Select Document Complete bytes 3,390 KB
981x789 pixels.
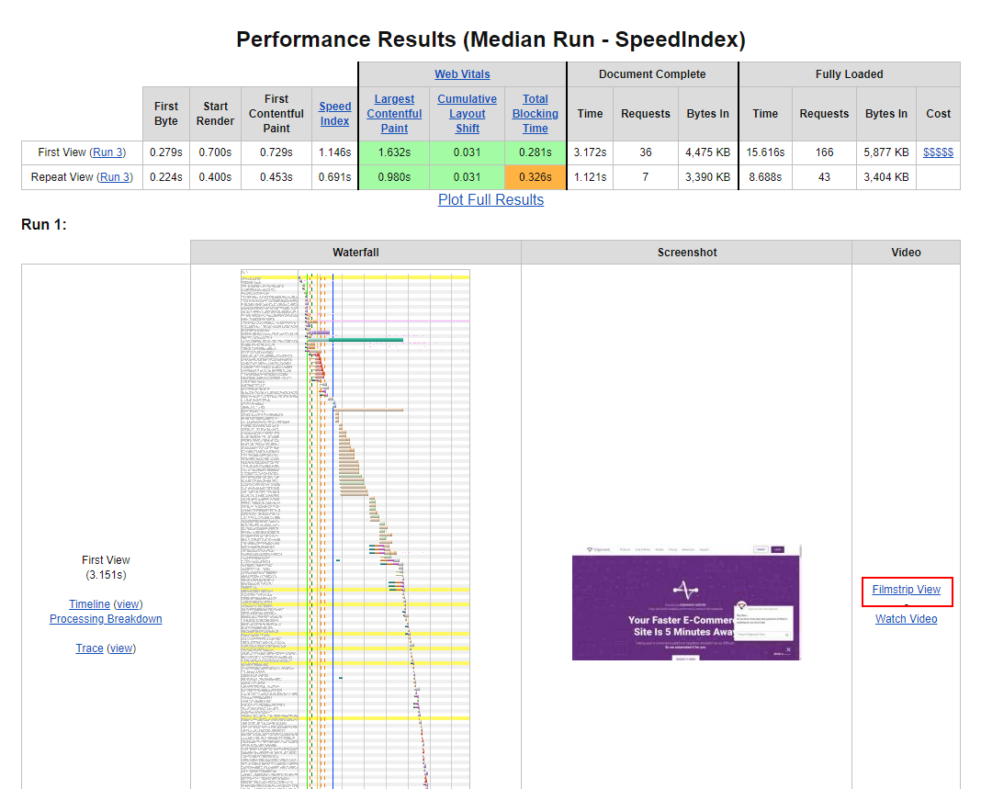tap(707, 177)
